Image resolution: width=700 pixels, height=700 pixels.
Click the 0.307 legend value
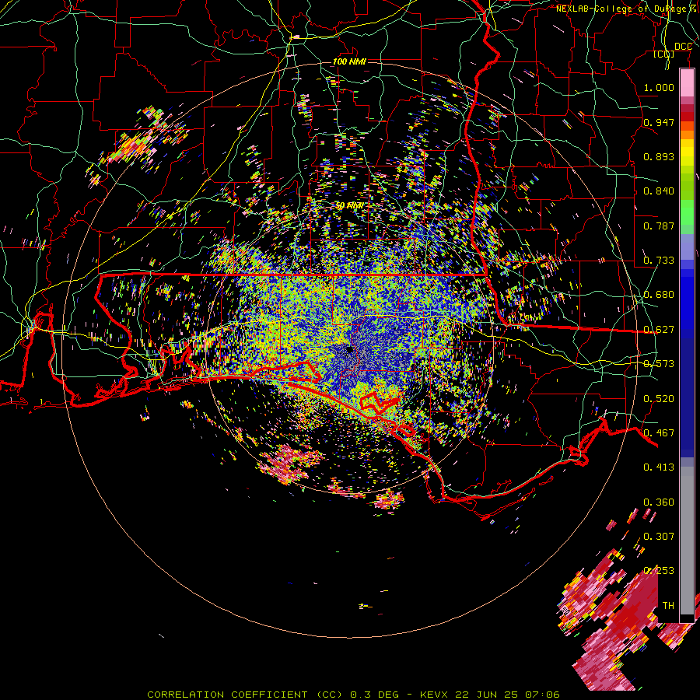[659, 537]
